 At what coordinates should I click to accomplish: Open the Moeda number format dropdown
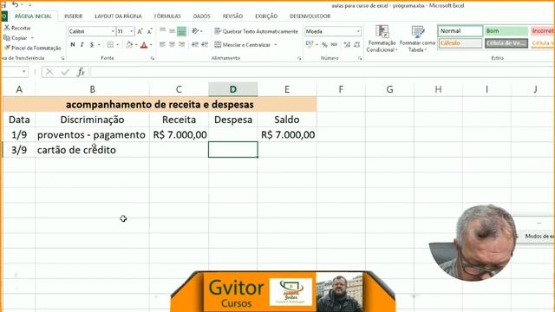[358, 31]
